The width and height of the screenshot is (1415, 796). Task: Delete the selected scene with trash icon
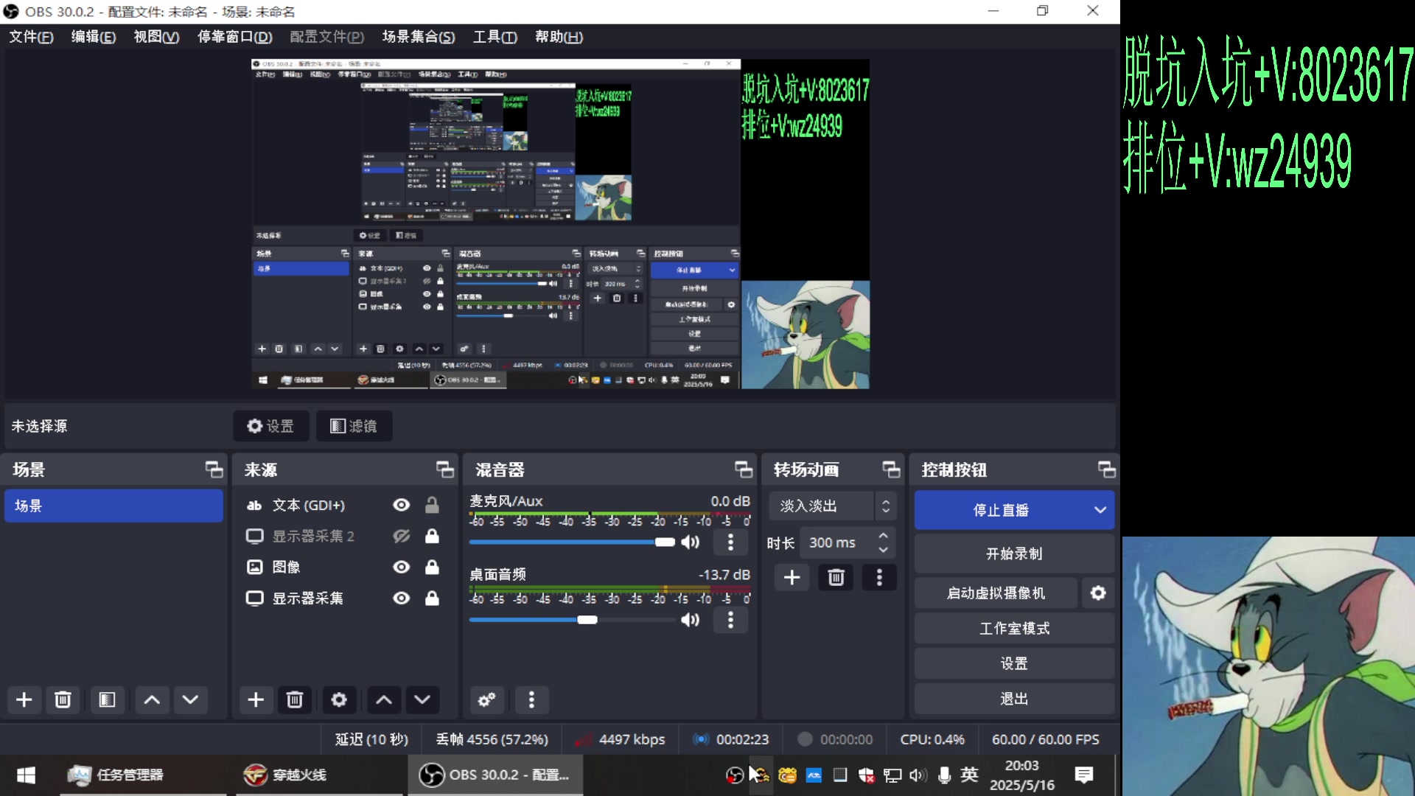click(x=63, y=699)
